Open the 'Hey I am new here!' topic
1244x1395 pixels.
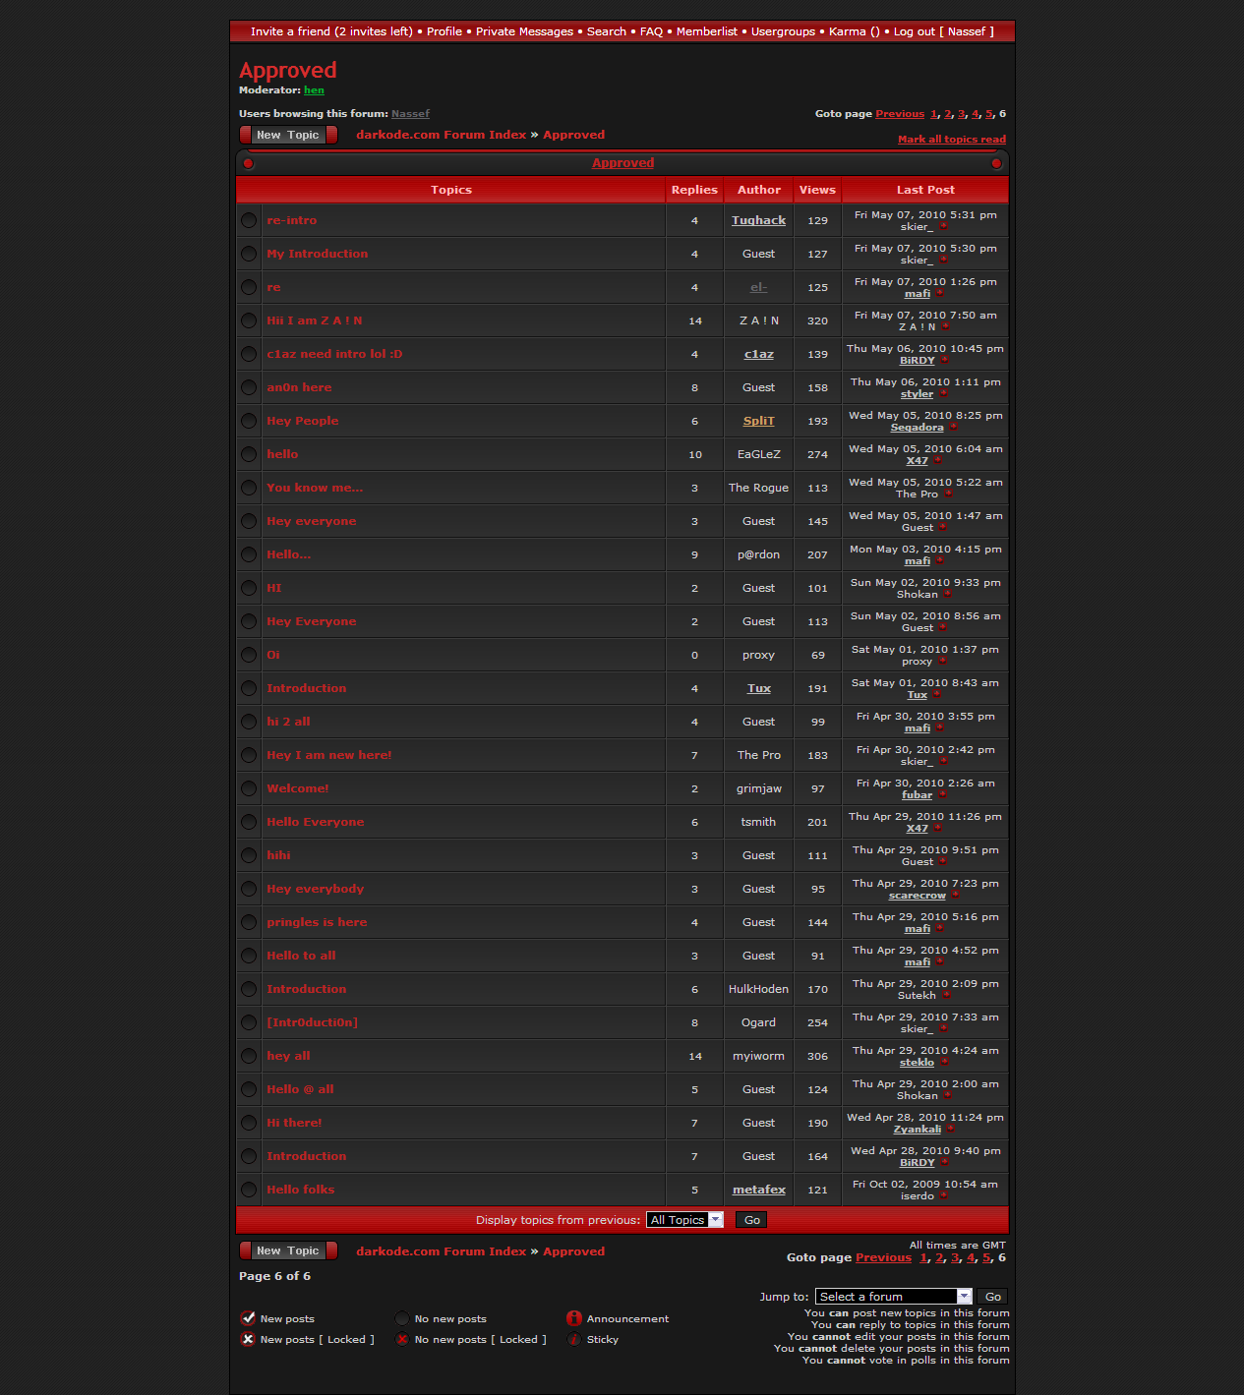coord(328,755)
